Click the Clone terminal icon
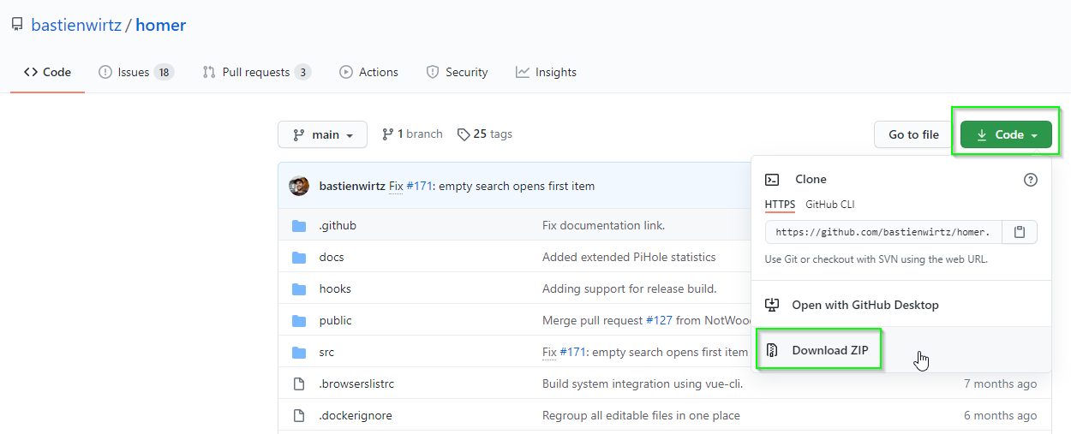Image resolution: width=1071 pixels, height=434 pixels. coord(772,180)
